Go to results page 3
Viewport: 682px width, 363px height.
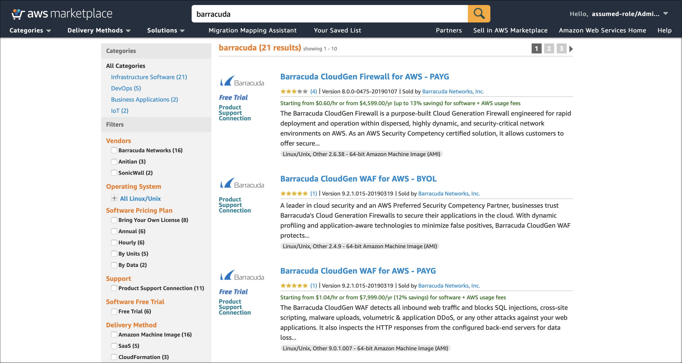point(561,49)
